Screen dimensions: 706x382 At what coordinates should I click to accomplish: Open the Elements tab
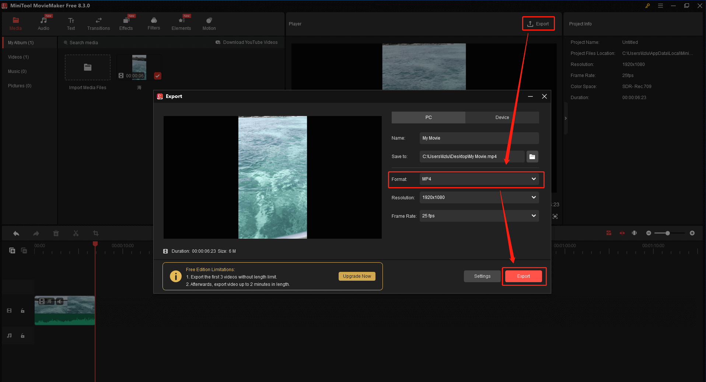181,24
